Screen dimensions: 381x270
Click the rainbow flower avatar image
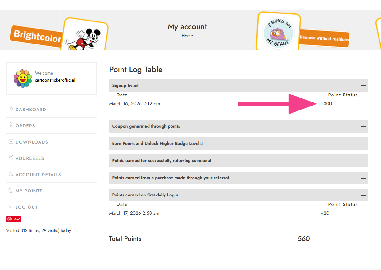click(x=23, y=78)
